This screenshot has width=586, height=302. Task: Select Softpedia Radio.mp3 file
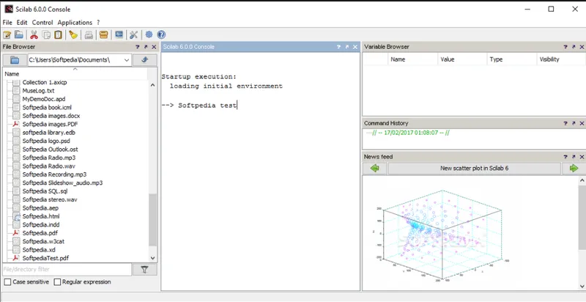click(48, 158)
